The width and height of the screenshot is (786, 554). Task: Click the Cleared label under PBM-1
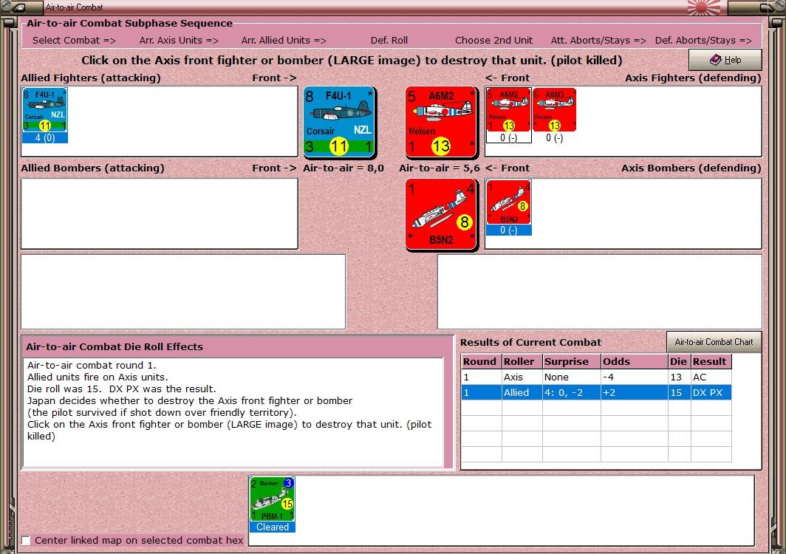(x=272, y=527)
